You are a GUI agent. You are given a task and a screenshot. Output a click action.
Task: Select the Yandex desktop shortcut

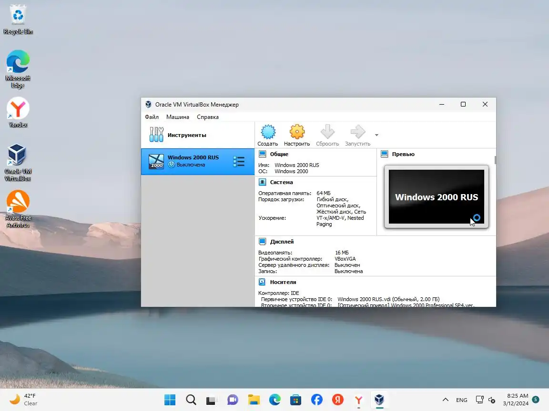18,113
